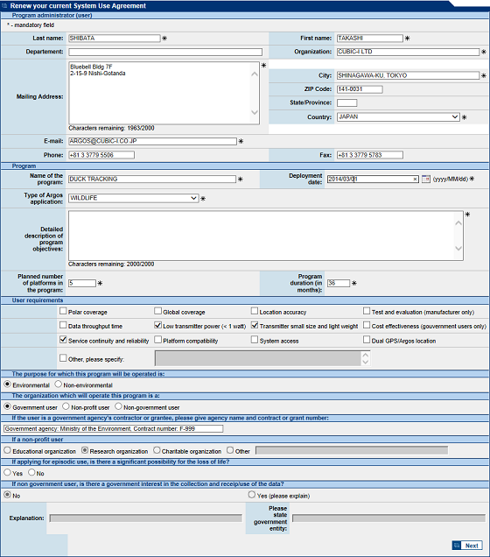Click Next to continue
The image size is (490, 557).
pos(467,546)
